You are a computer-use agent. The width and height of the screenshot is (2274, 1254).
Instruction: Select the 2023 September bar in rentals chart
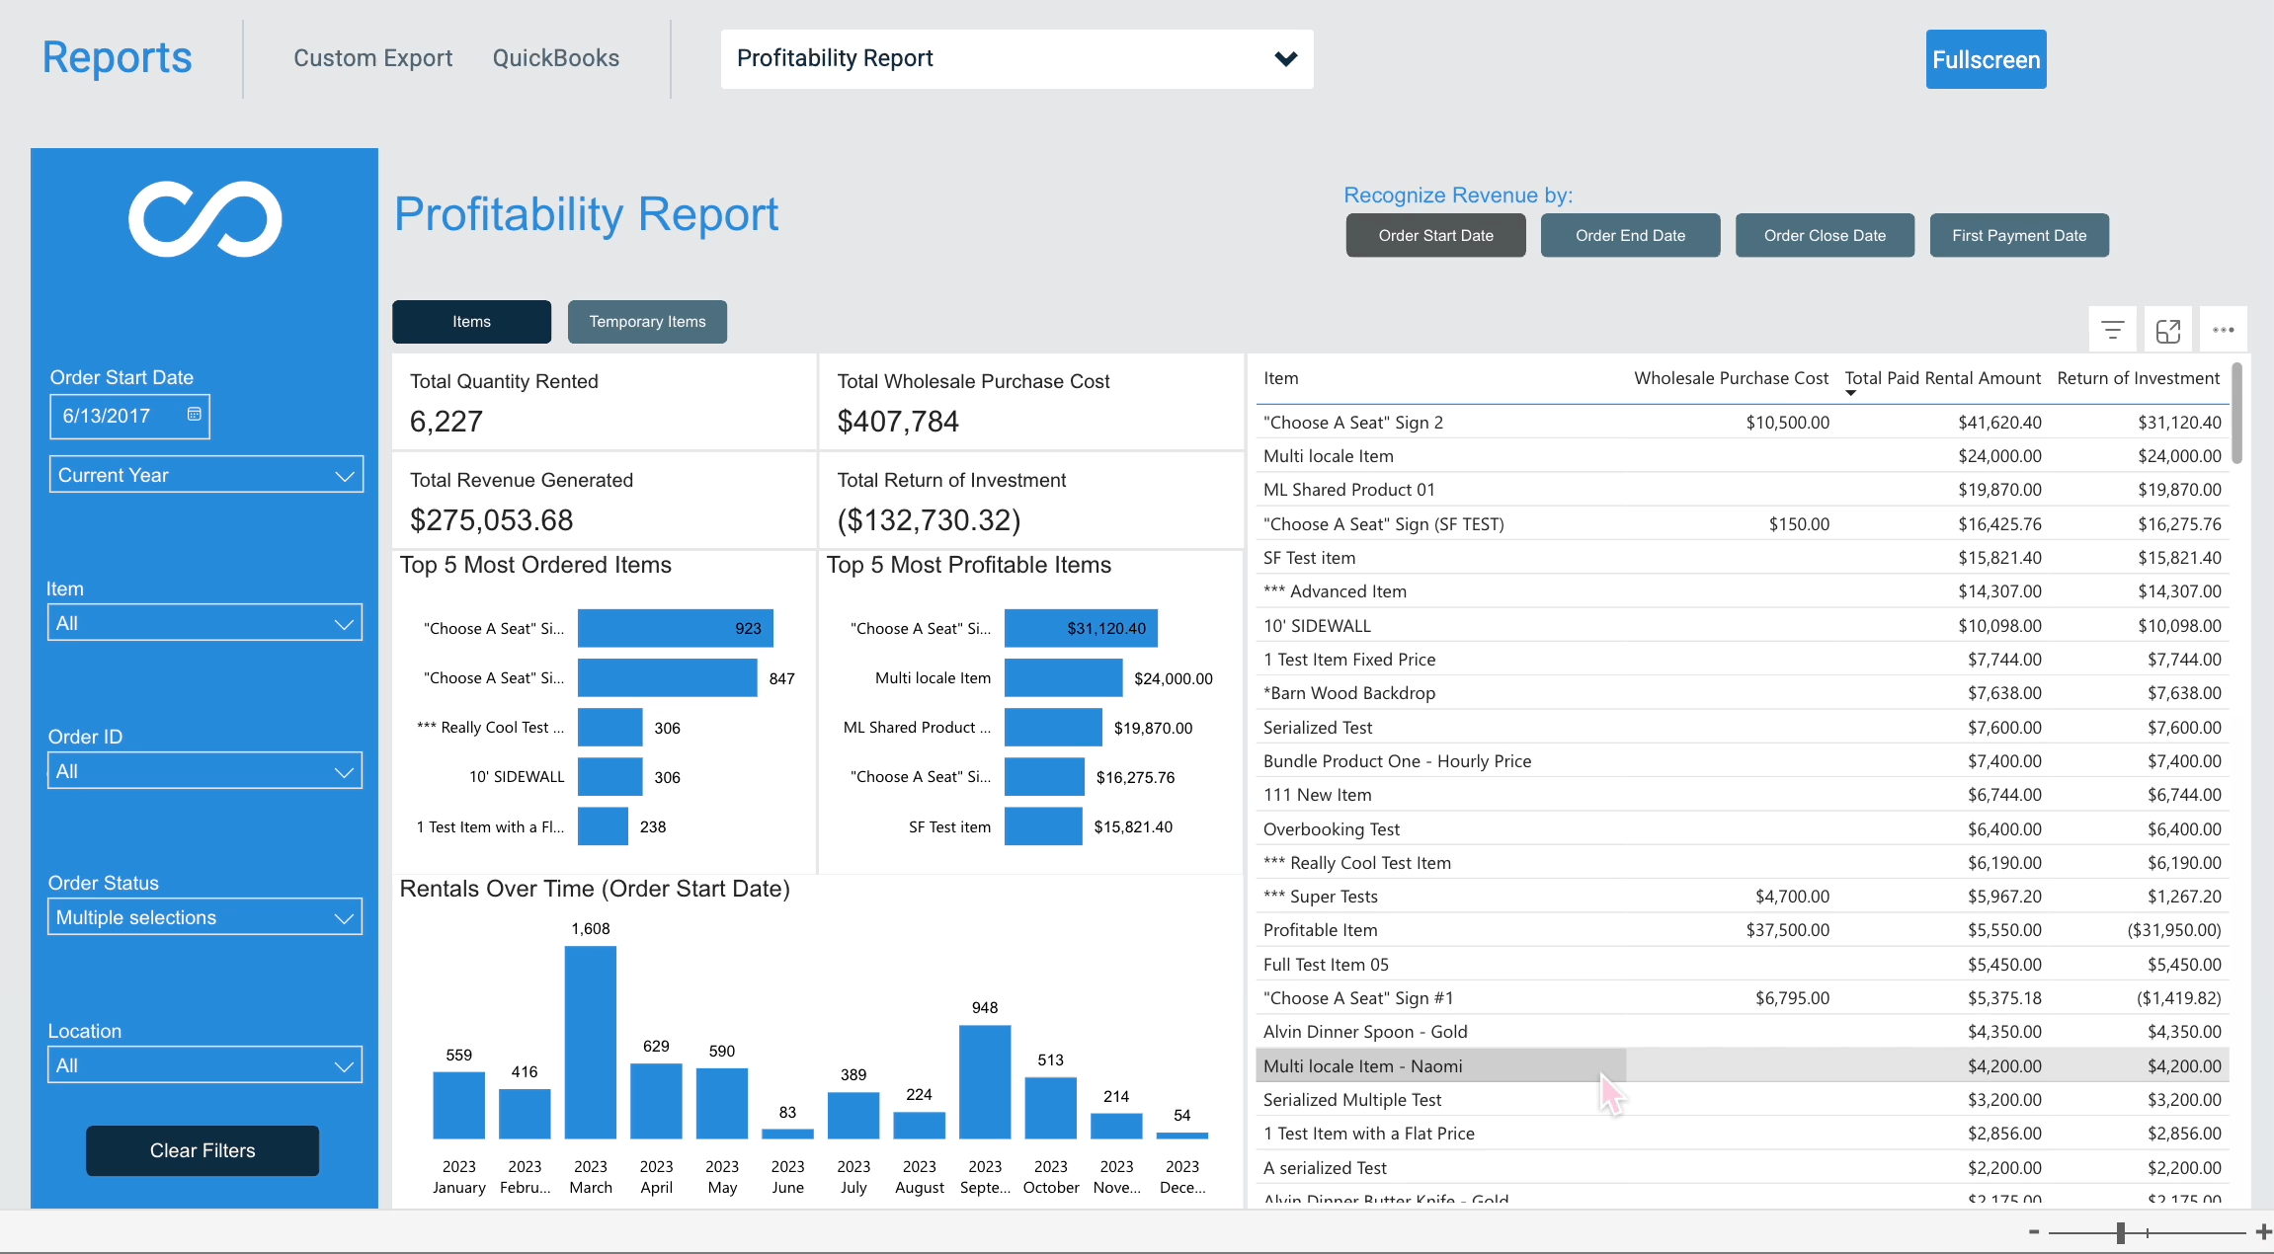[985, 1082]
